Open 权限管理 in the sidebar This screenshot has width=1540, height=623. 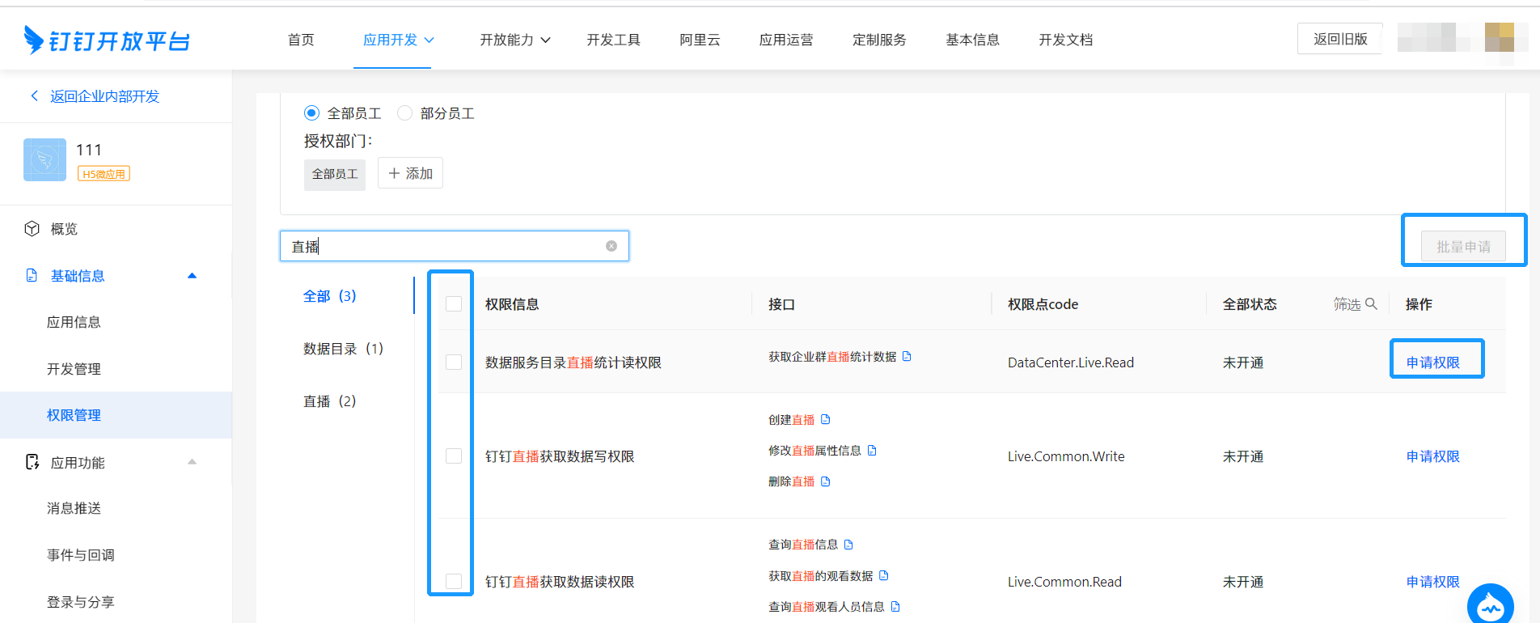click(74, 415)
